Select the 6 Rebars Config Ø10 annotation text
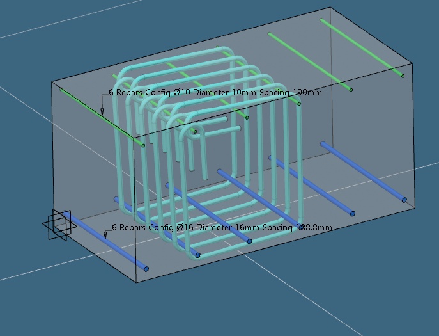Viewport: 439px width, 336px height. (x=215, y=92)
